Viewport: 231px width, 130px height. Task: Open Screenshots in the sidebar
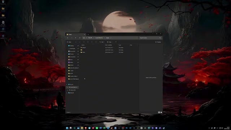coord(72,57)
